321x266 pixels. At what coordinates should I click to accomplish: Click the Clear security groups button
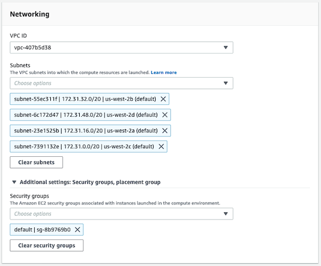click(47, 246)
